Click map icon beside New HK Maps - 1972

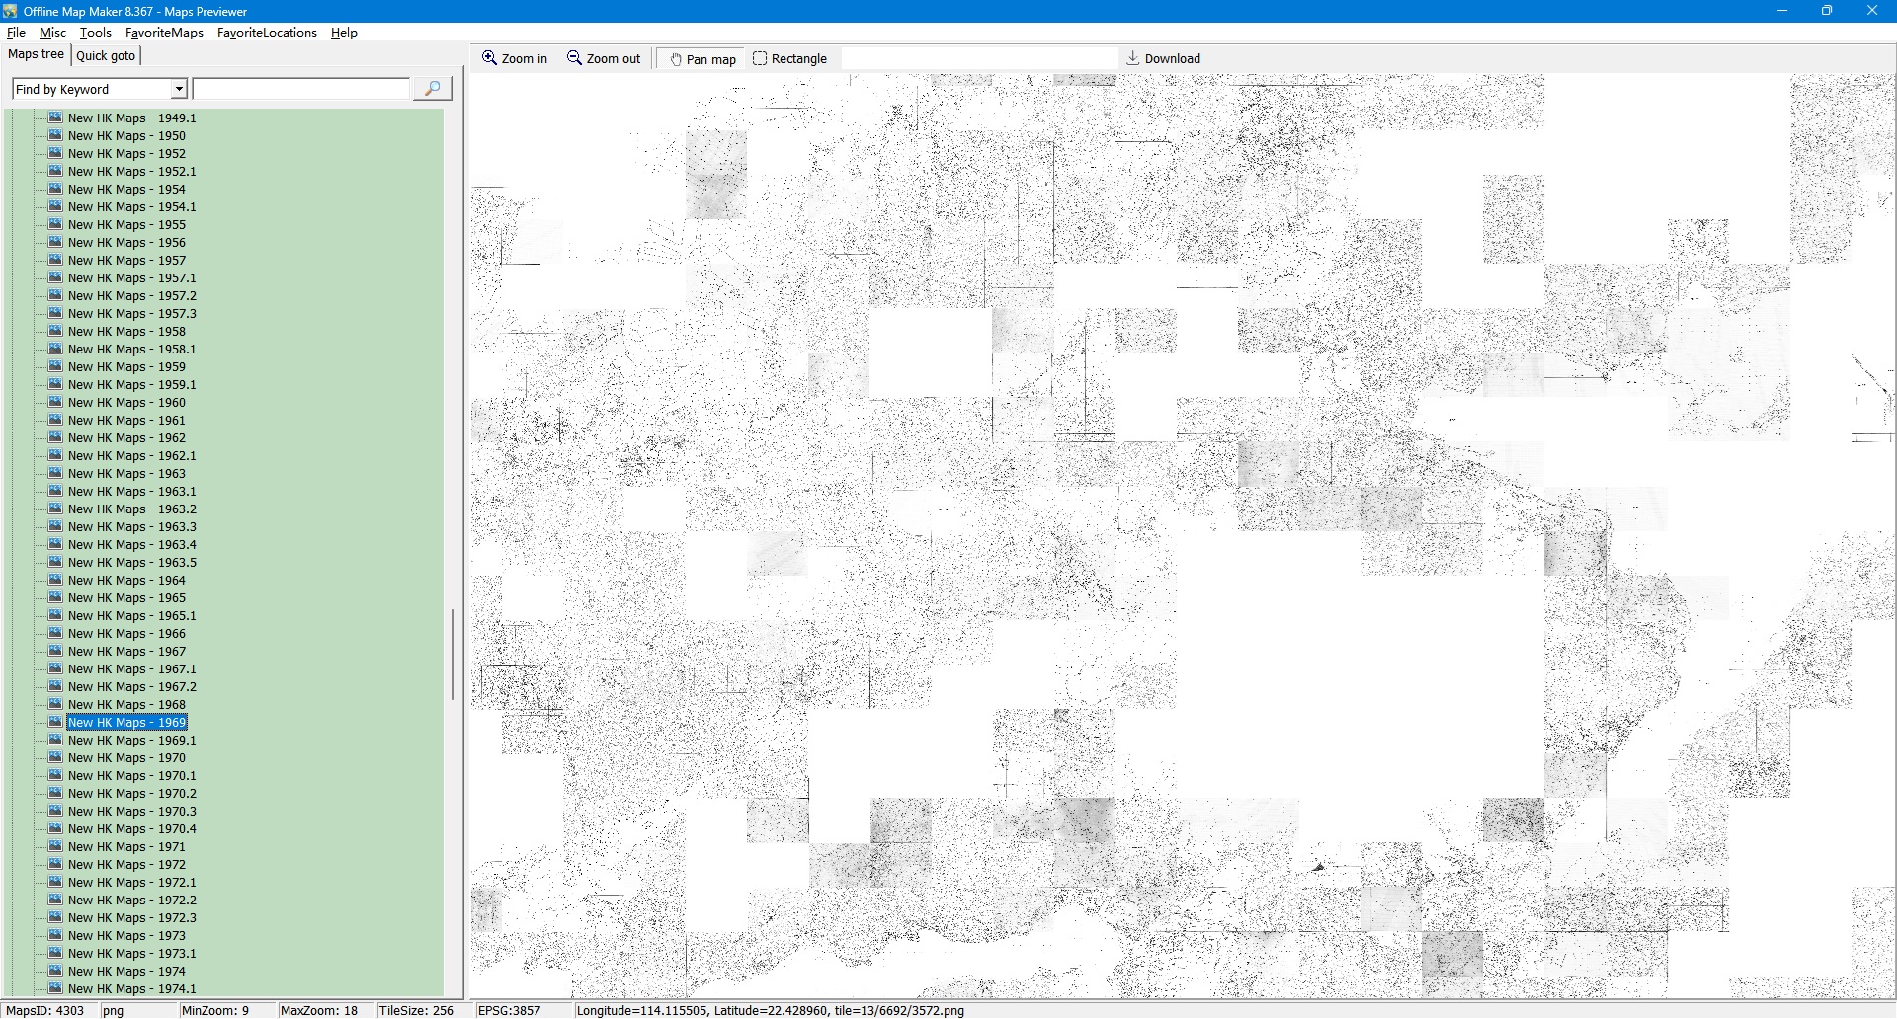tap(55, 864)
